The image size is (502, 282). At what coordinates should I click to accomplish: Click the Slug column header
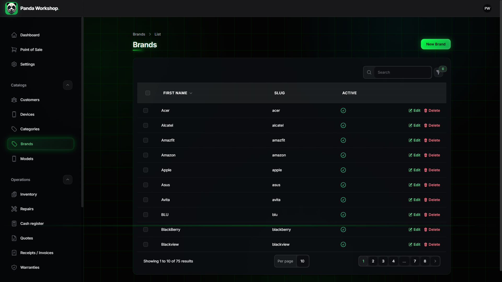point(279,93)
